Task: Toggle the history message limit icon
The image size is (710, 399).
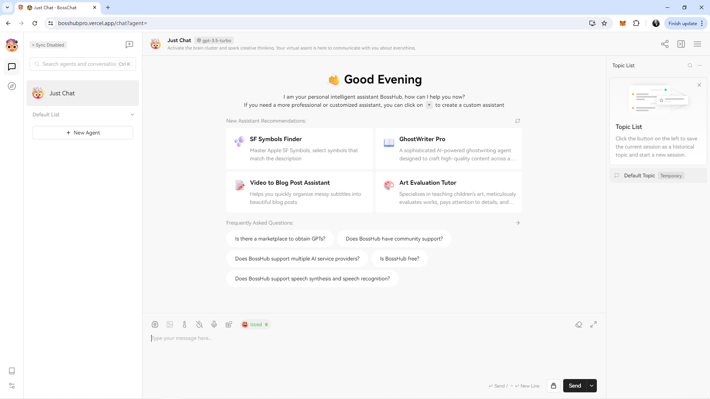Action: (x=199, y=324)
